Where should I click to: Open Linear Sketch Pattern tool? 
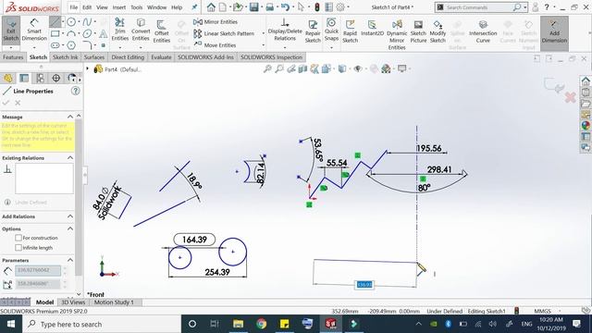click(224, 33)
